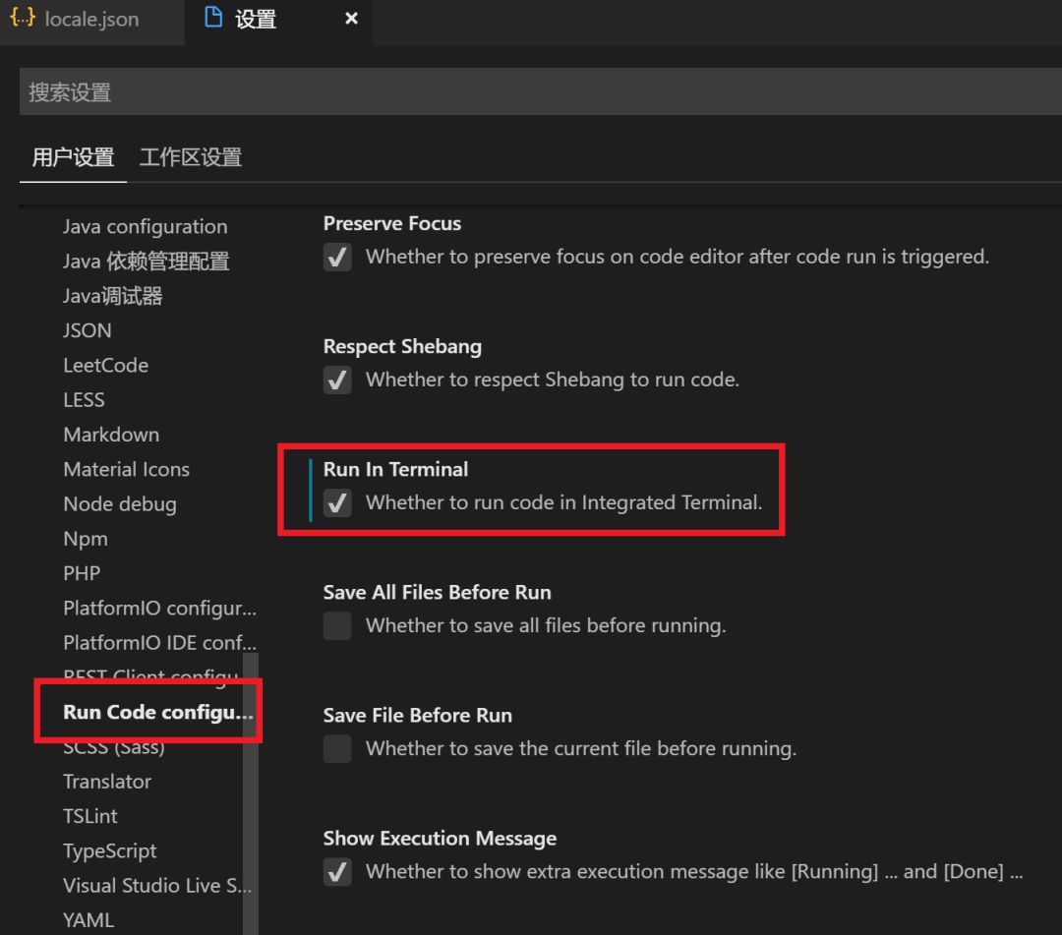The height and width of the screenshot is (935, 1062).
Task: Click the 设置 tab file icon
Action: 213,18
